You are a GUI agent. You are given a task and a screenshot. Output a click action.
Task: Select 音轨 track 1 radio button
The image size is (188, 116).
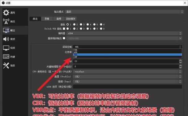pyautogui.click(x=68, y=24)
